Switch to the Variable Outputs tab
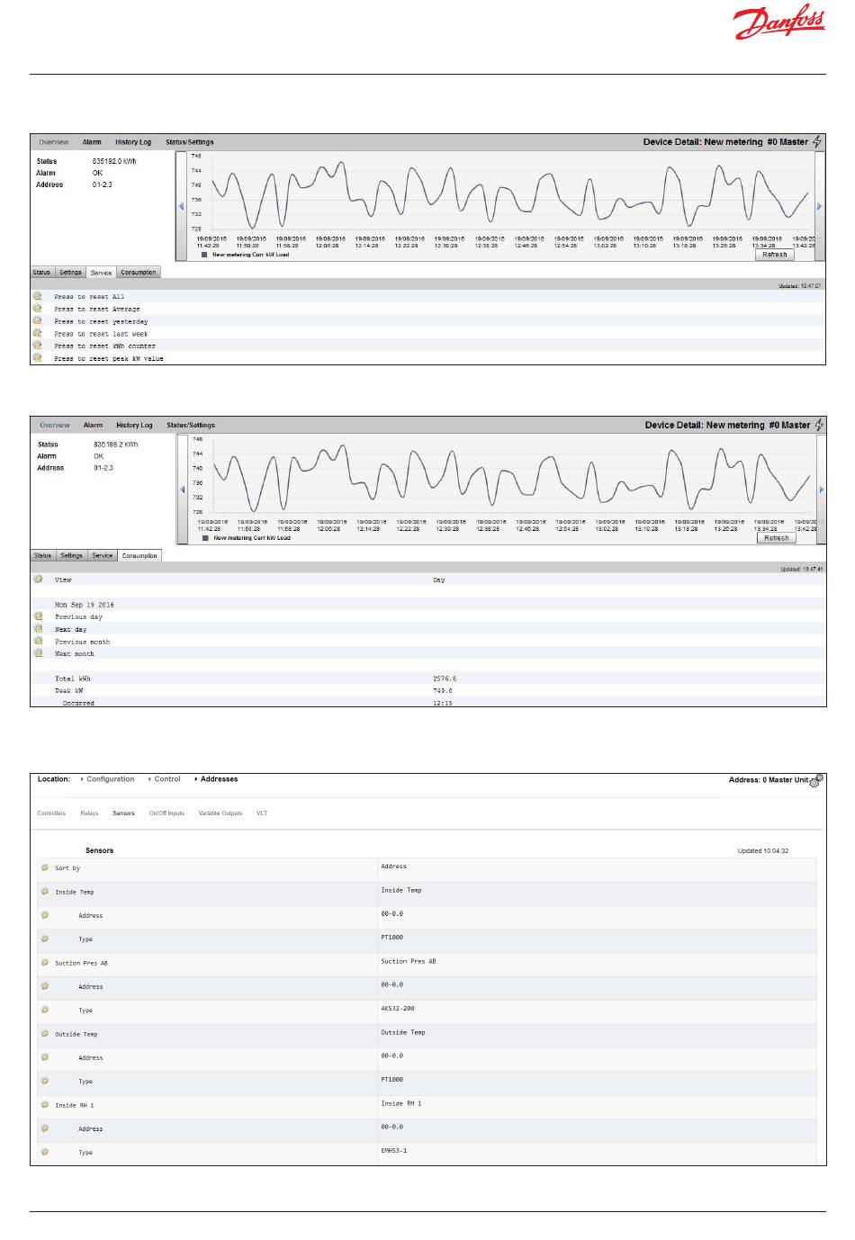 (x=220, y=813)
